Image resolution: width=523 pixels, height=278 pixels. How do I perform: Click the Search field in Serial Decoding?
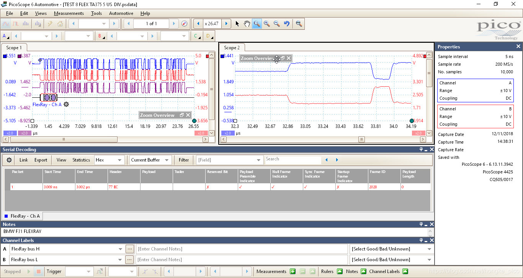pos(293,160)
